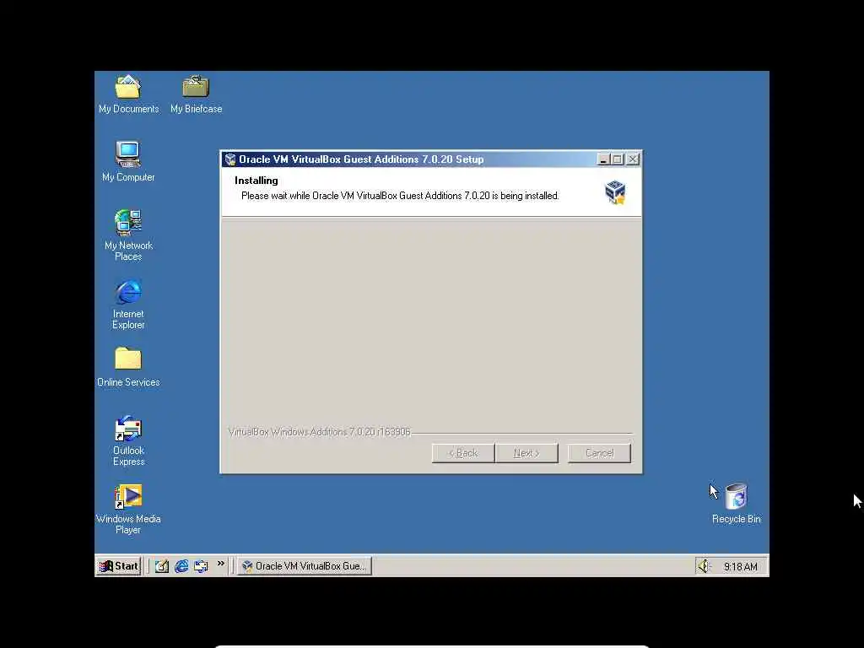The image size is (864, 648).
Task: Click the 9:18 AM system clock
Action: [x=740, y=566]
